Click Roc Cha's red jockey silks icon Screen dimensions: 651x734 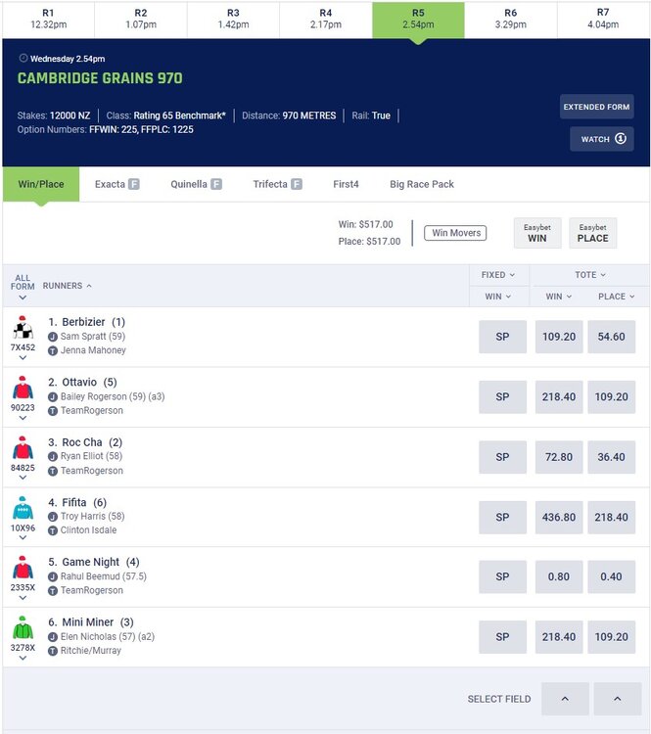click(x=23, y=449)
